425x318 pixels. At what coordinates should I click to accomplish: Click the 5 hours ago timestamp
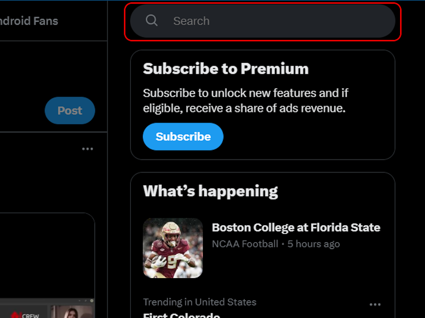pyautogui.click(x=313, y=244)
